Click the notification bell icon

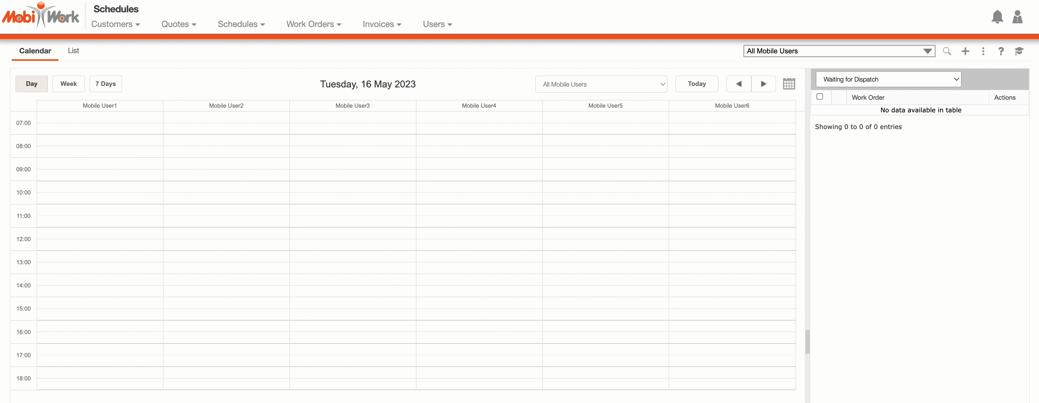(997, 17)
